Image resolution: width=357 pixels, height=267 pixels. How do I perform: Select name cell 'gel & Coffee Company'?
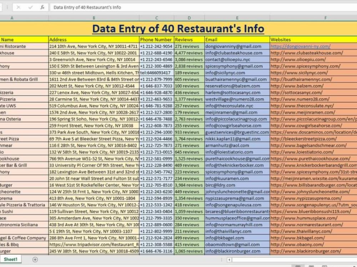click(x=24, y=238)
